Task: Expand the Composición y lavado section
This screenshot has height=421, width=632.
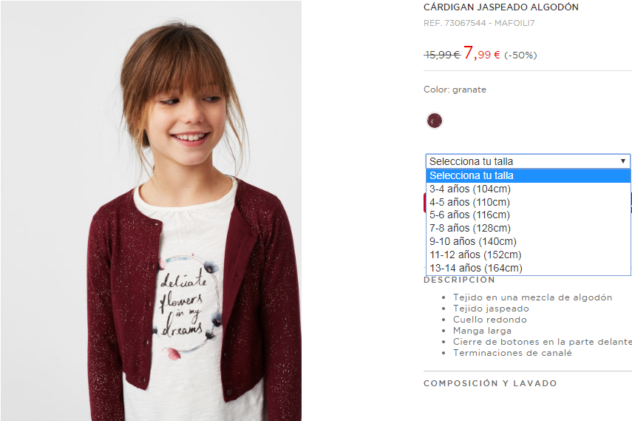Action: [x=490, y=383]
